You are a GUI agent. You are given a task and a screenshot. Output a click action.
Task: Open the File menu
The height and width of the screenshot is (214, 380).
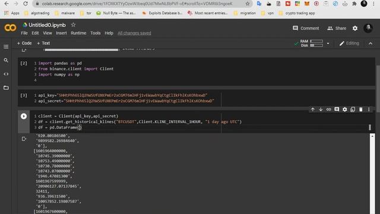(x=24, y=33)
